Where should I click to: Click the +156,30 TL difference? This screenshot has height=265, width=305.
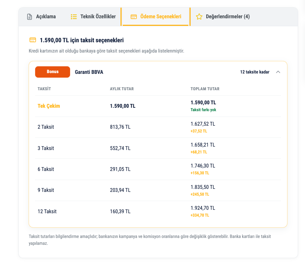200,173
